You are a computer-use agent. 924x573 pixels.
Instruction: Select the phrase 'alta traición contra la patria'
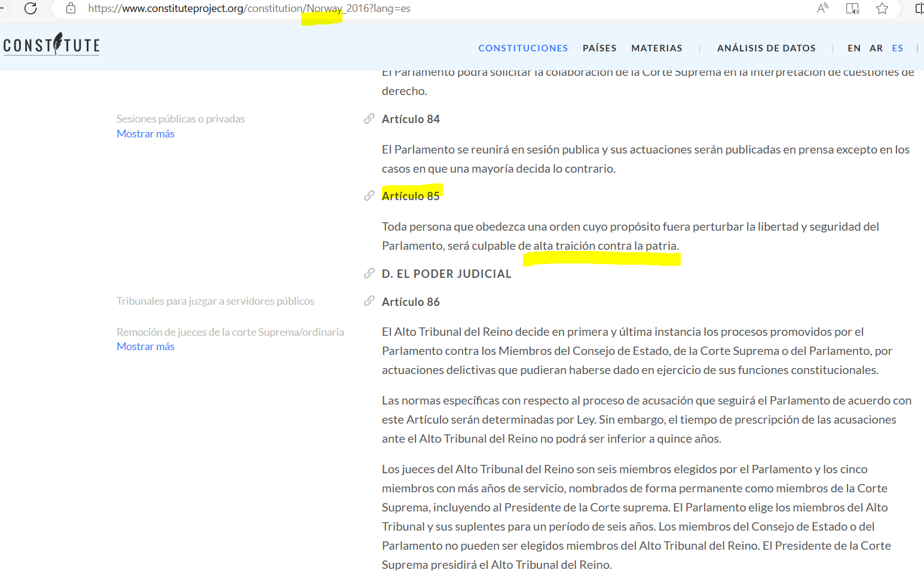tap(605, 246)
